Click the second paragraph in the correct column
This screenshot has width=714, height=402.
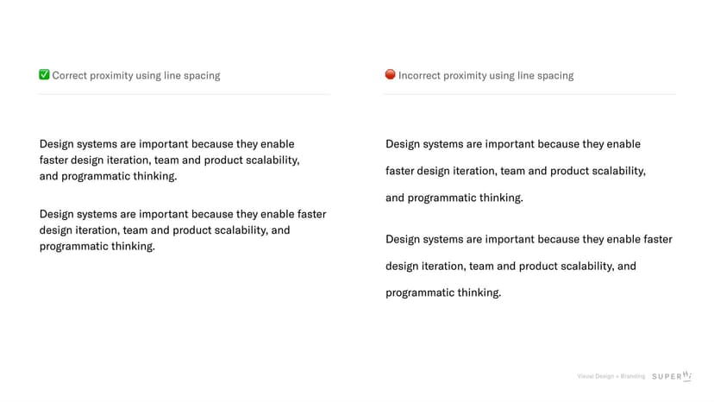182,230
